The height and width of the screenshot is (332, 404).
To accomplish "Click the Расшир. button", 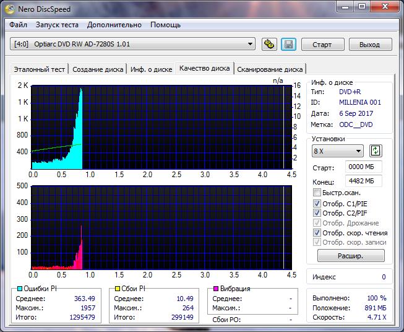I will 351,255.
